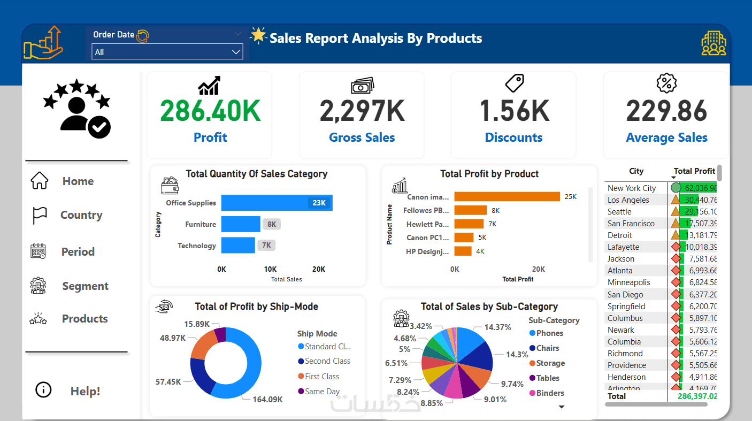The height and width of the screenshot is (421, 752).
Task: Open the Products page menu item
Action: 85,319
